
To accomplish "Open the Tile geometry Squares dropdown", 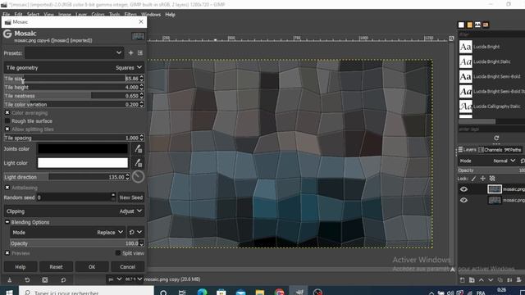I will 74,67.
